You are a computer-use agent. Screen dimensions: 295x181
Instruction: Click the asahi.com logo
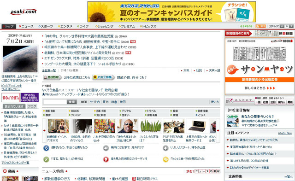click(x=24, y=12)
